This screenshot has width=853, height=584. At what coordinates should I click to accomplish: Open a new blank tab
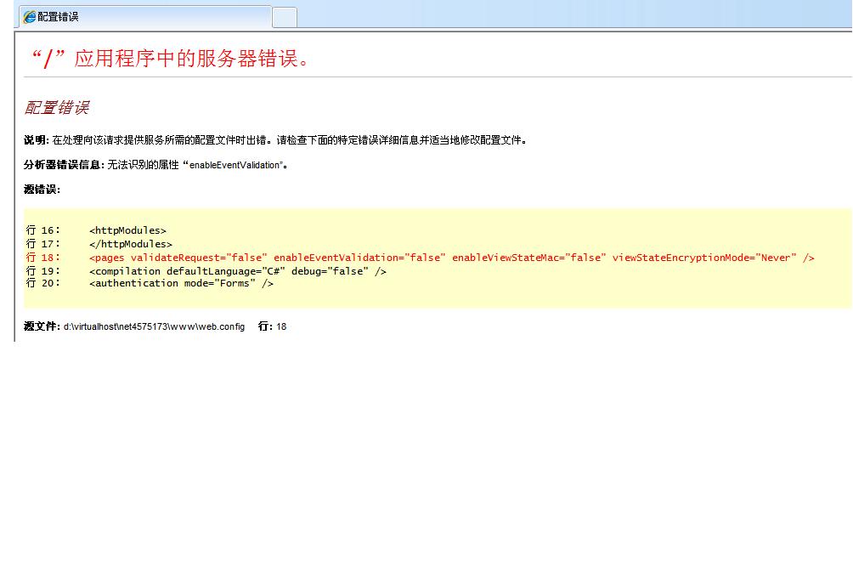coord(285,17)
